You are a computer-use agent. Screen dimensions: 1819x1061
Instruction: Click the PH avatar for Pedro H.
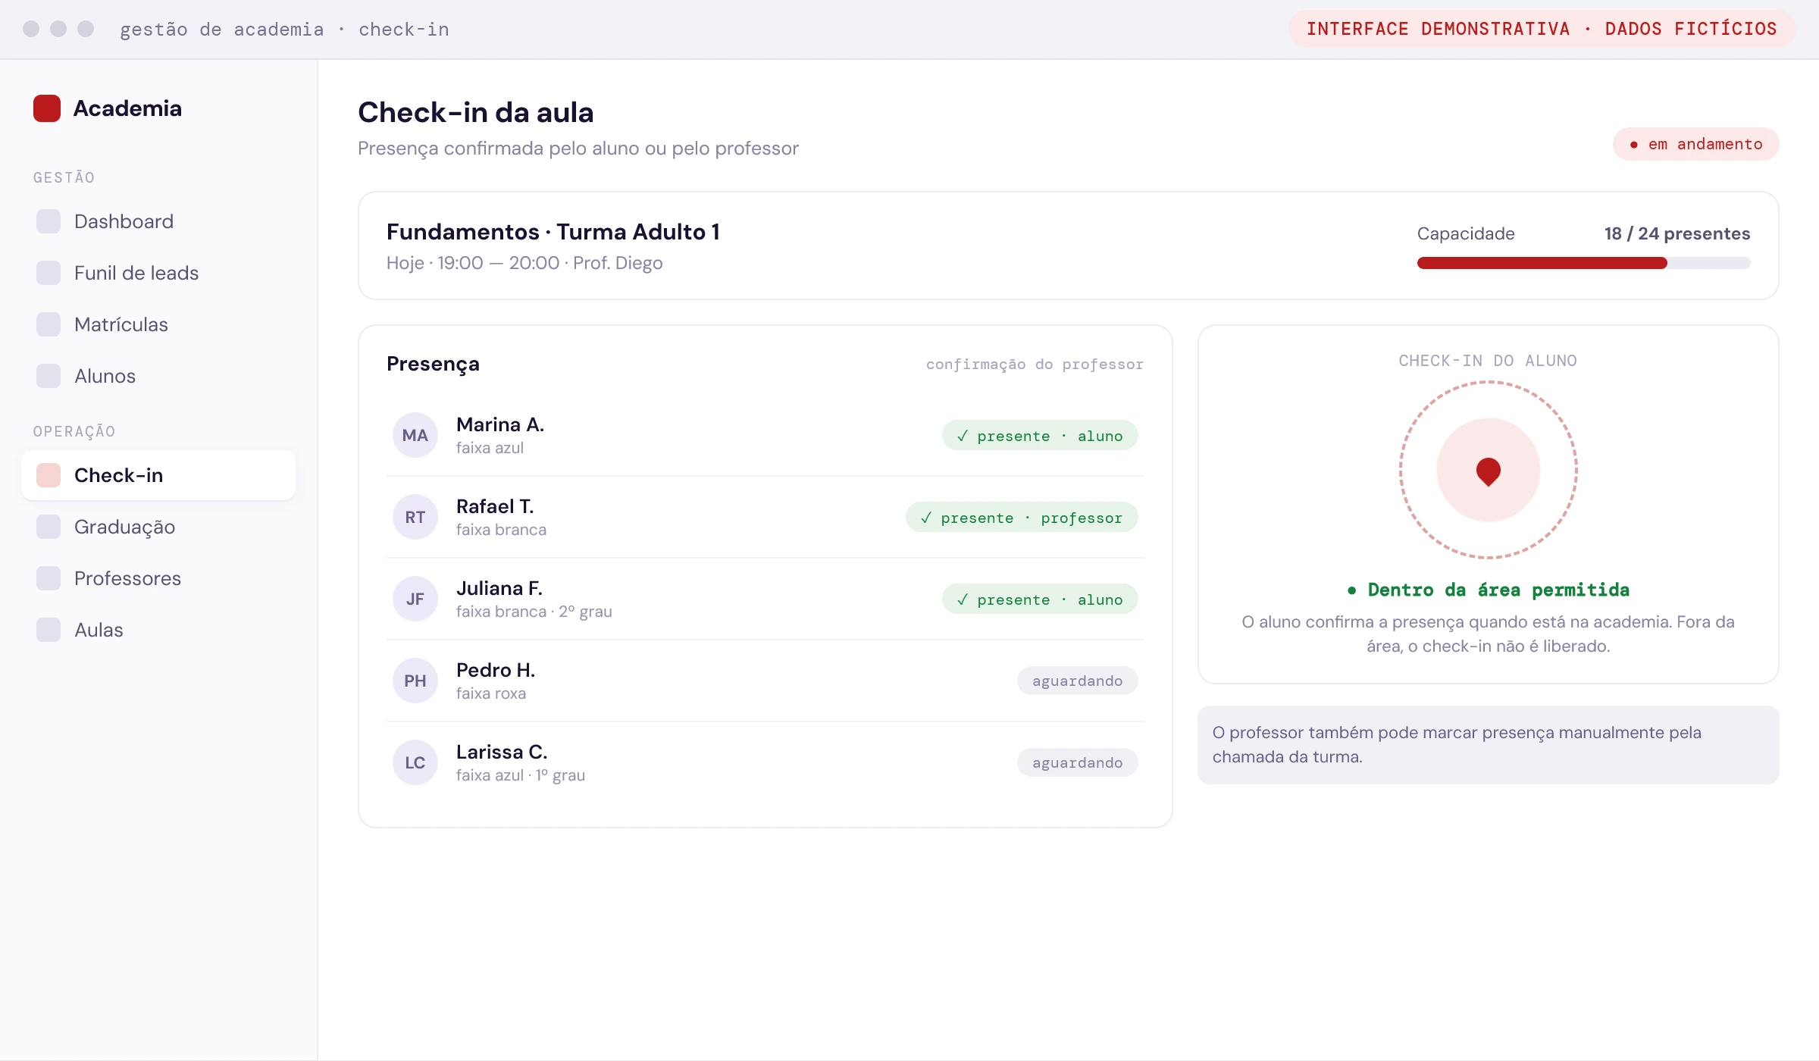point(415,681)
